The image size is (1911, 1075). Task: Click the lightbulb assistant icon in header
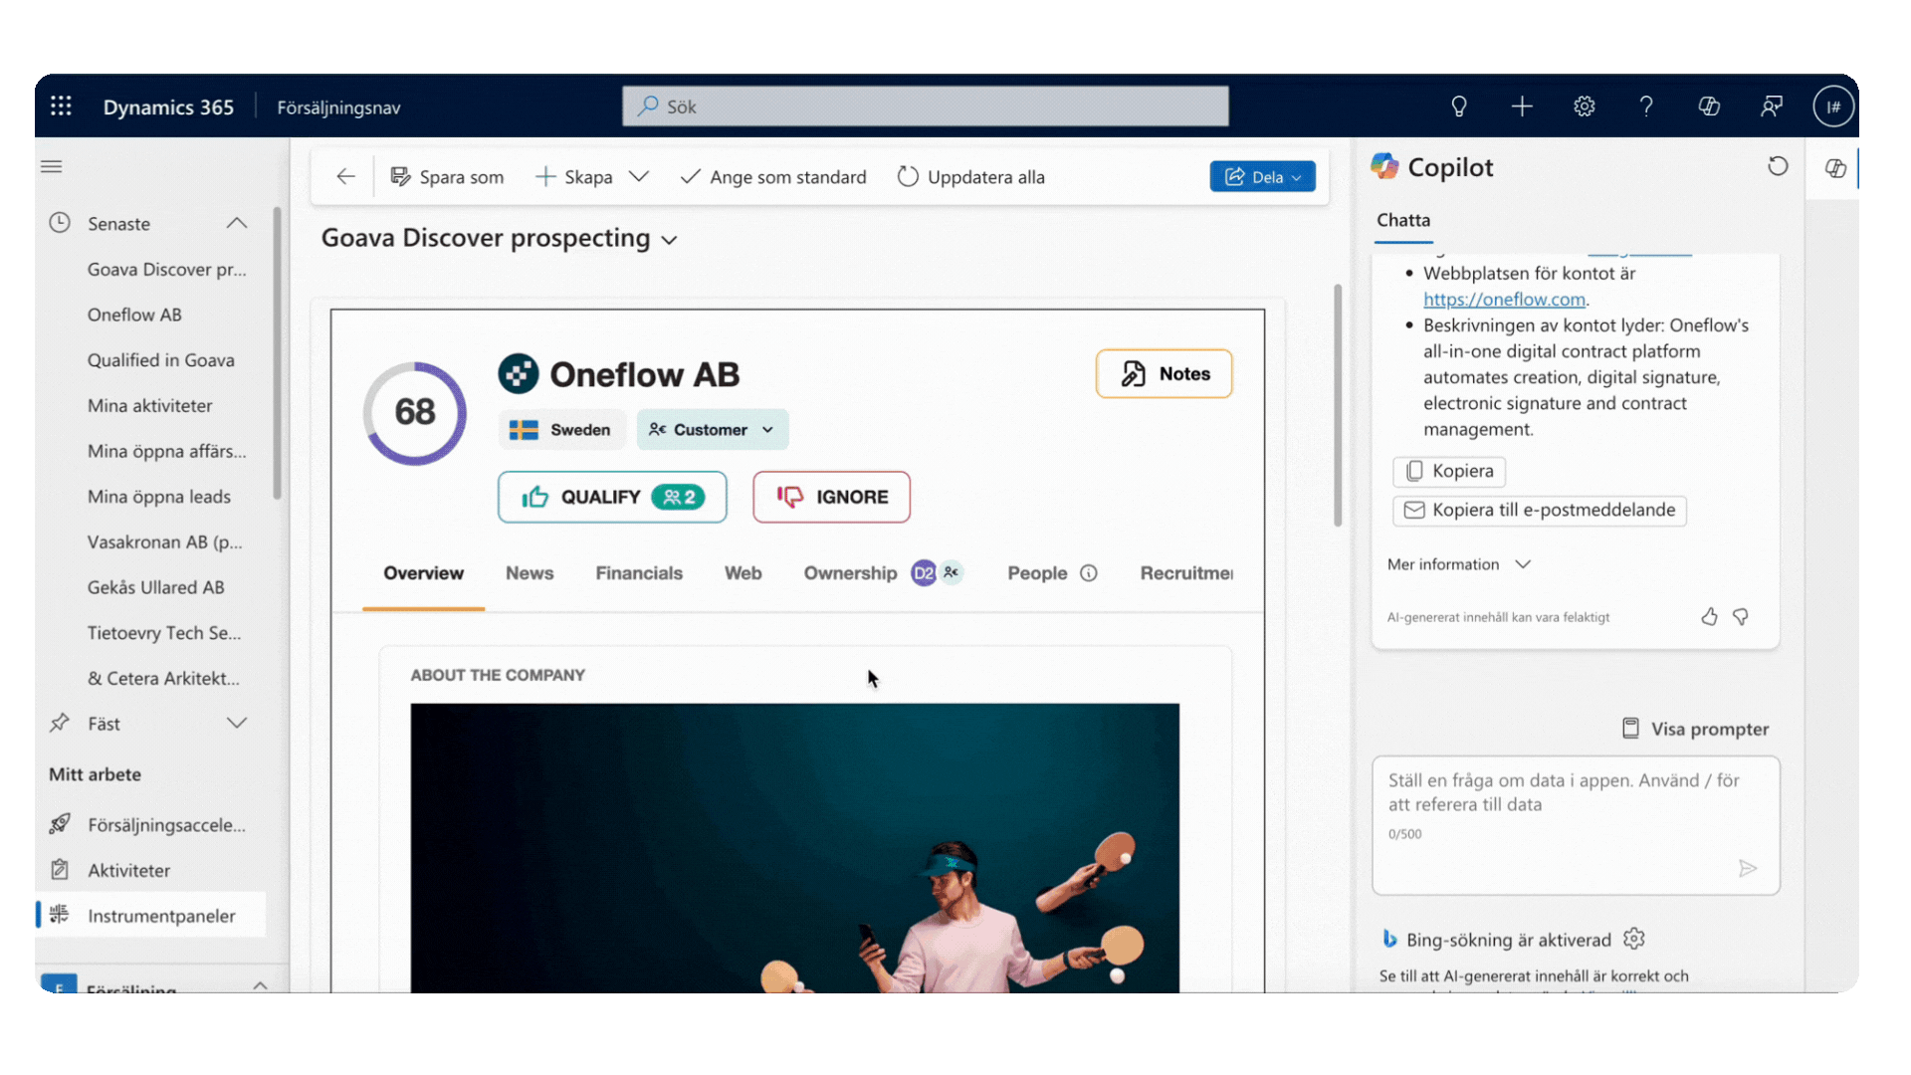coord(1458,107)
